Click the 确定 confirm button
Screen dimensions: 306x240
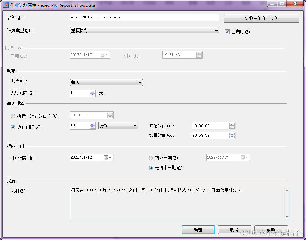point(198,229)
